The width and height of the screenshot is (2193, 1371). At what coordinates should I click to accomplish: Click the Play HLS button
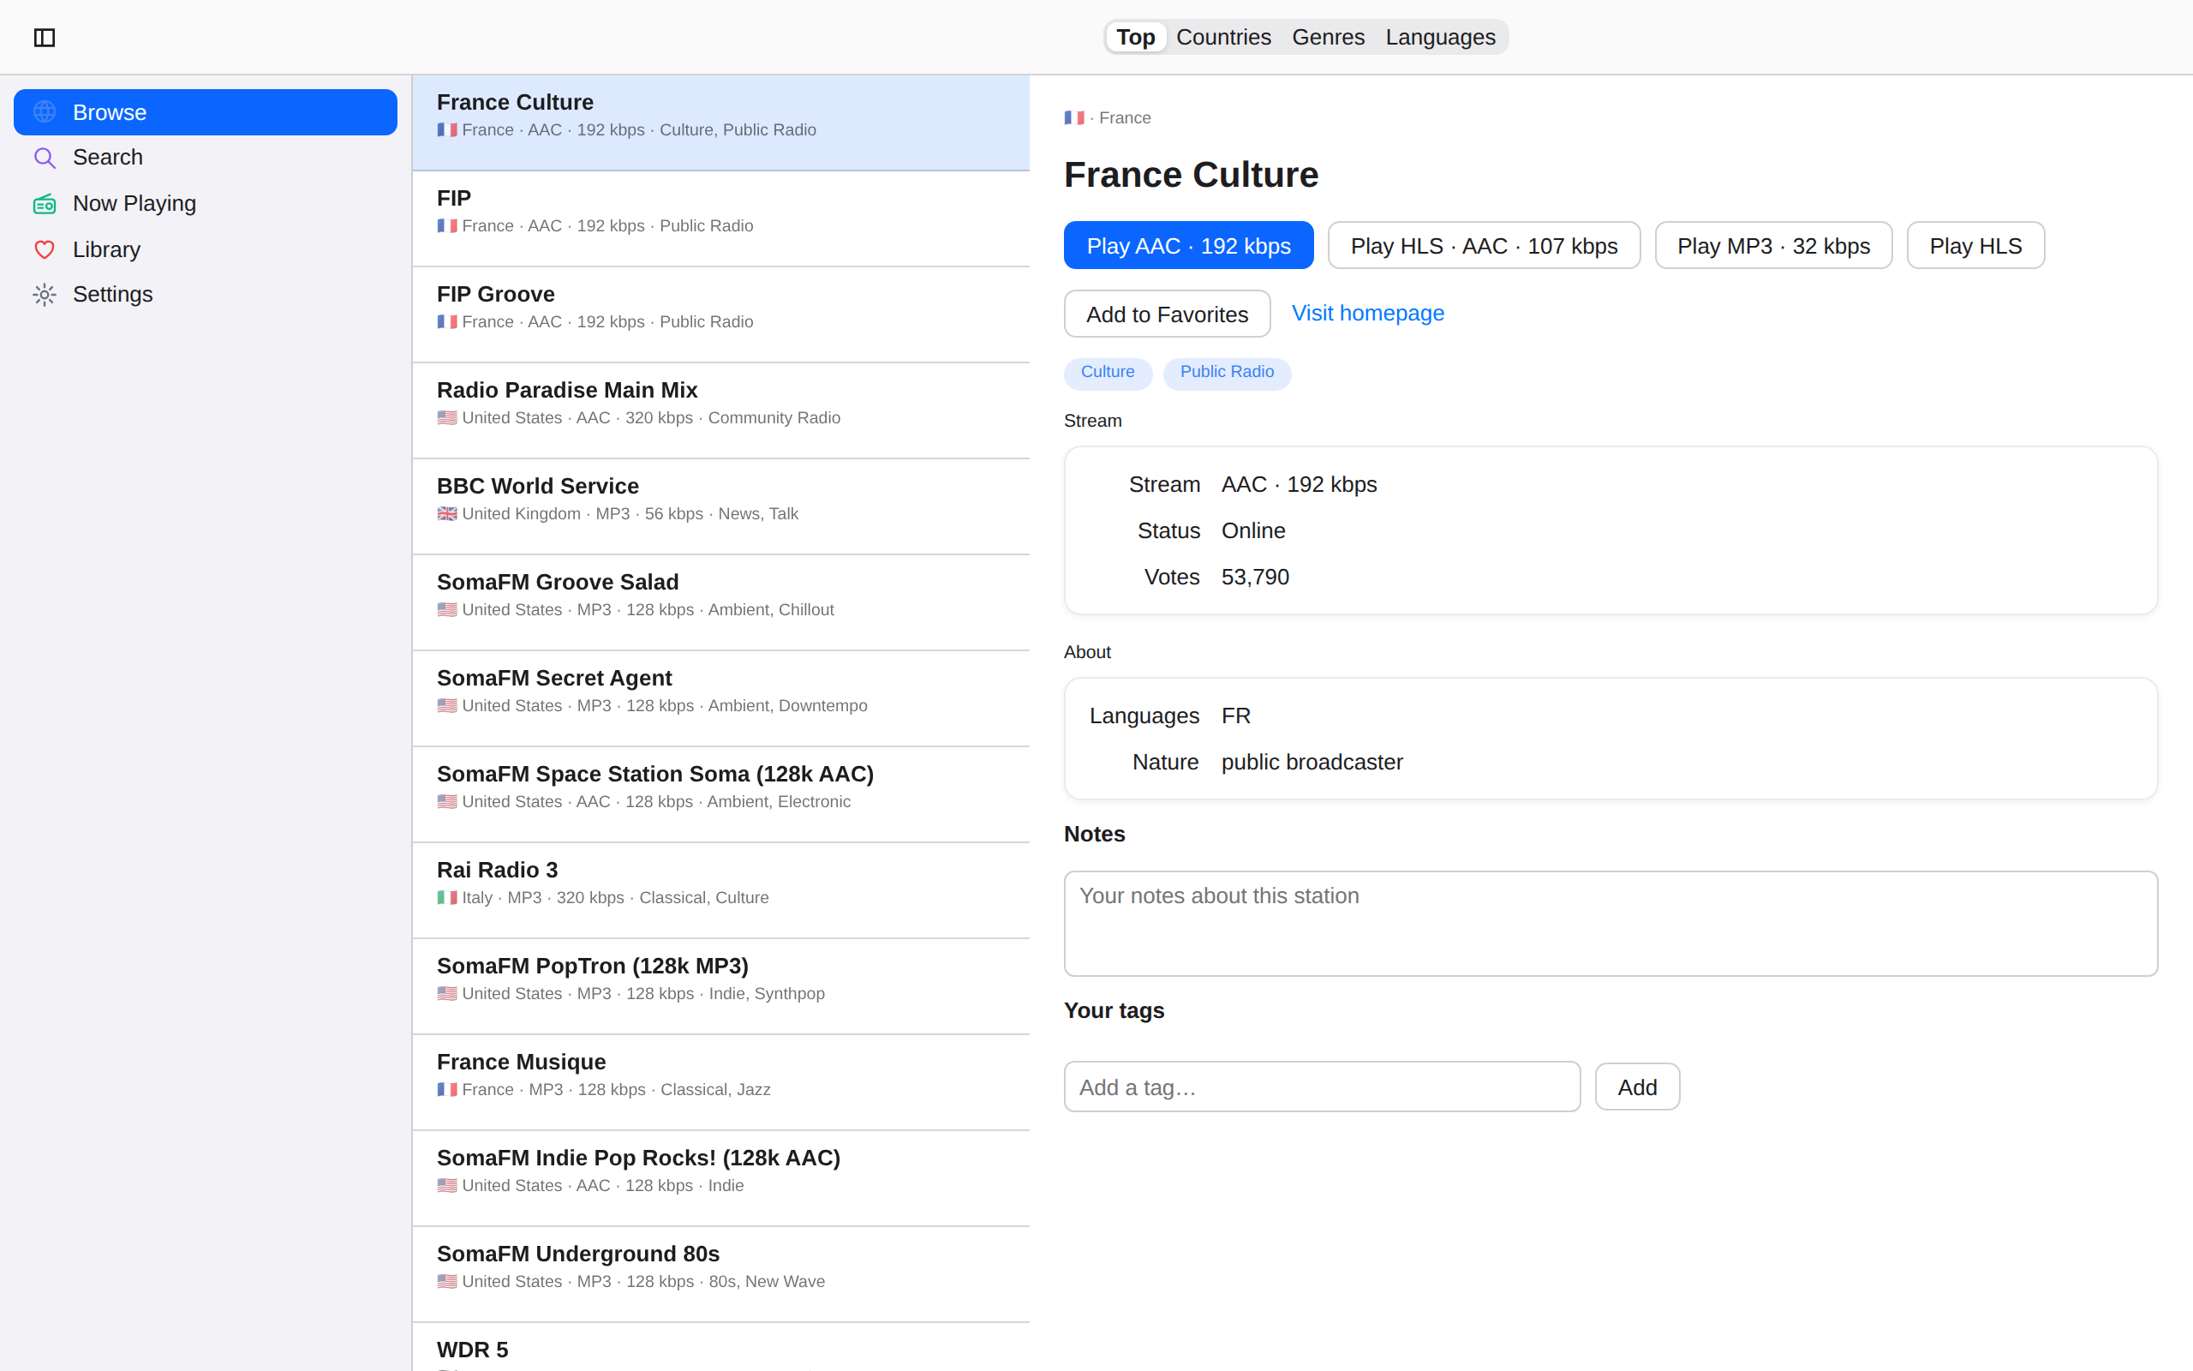pos(1975,246)
